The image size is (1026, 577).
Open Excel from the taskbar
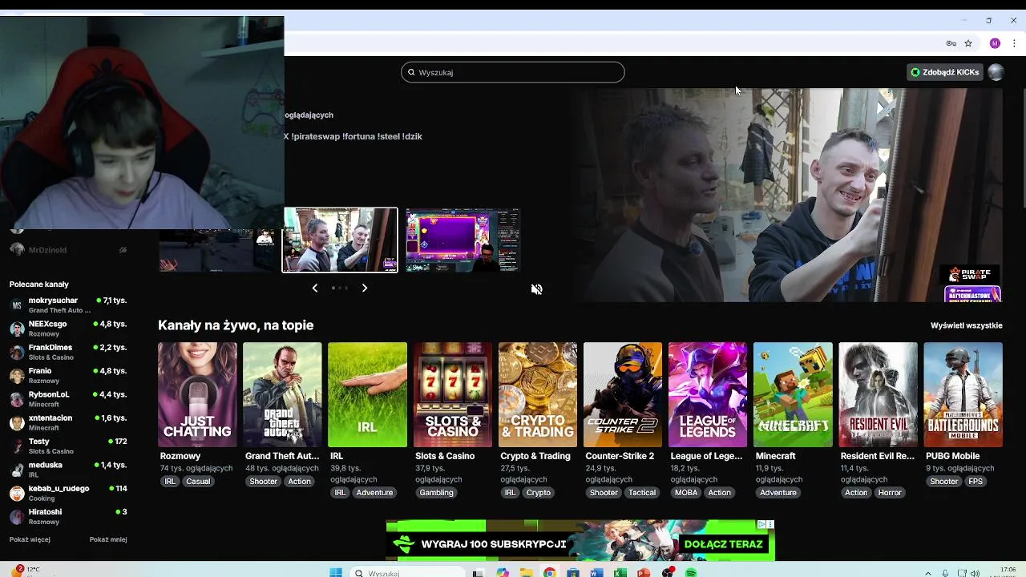pos(620,573)
